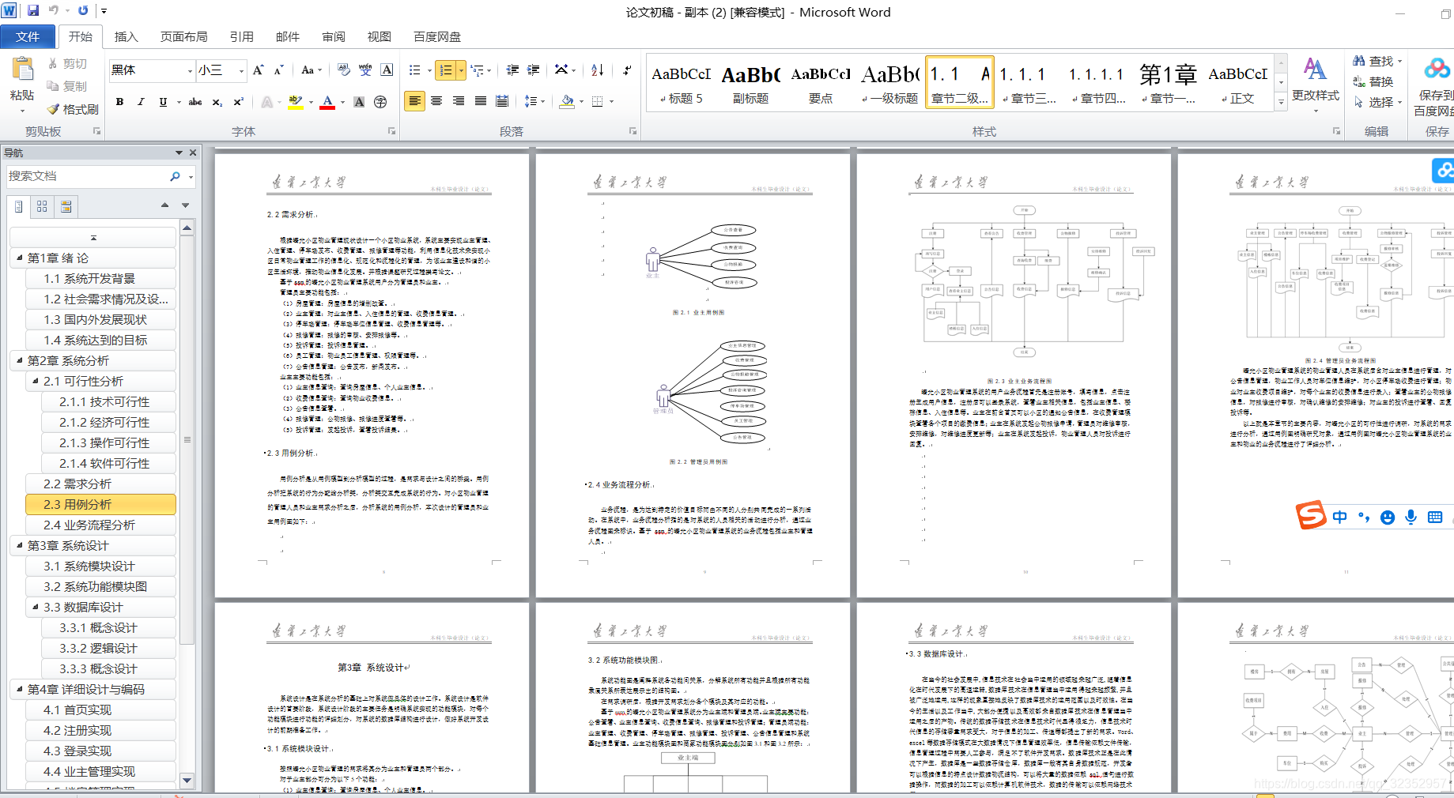Open the font name (黑体) dropdown

coord(190,70)
